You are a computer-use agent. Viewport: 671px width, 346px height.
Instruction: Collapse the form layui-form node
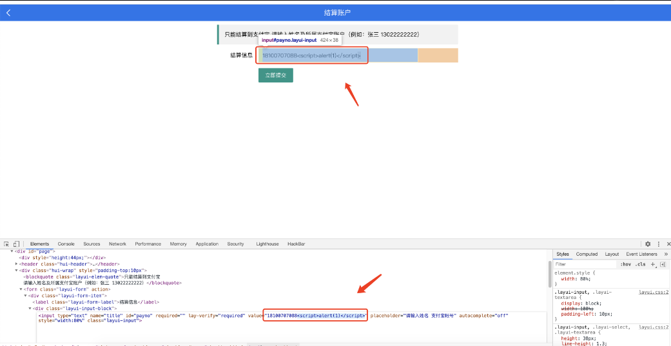coord(21,289)
